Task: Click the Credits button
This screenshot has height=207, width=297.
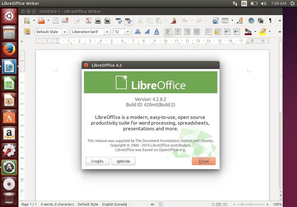Action: pos(97,161)
